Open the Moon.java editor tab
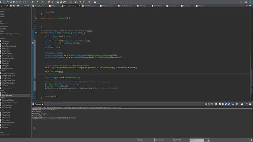 click(x=171, y=6)
